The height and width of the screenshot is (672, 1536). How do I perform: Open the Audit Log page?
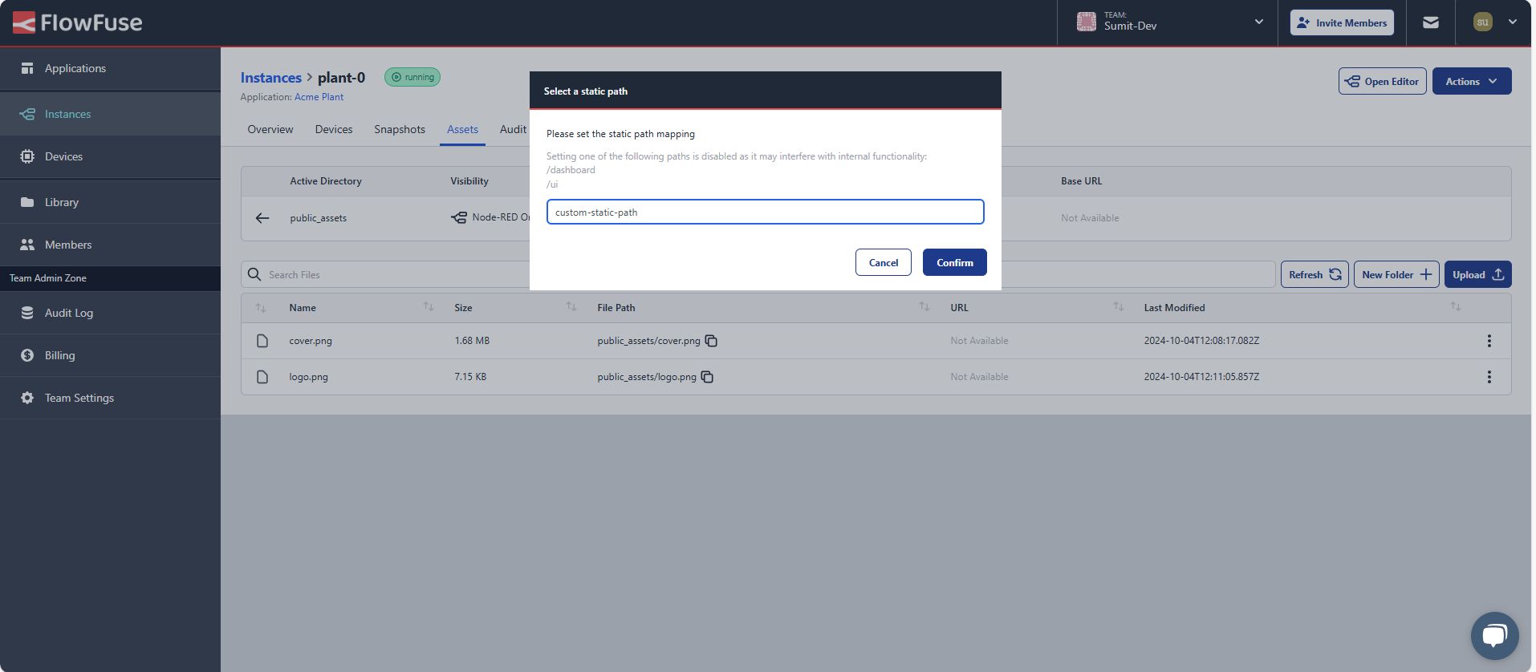[110, 313]
